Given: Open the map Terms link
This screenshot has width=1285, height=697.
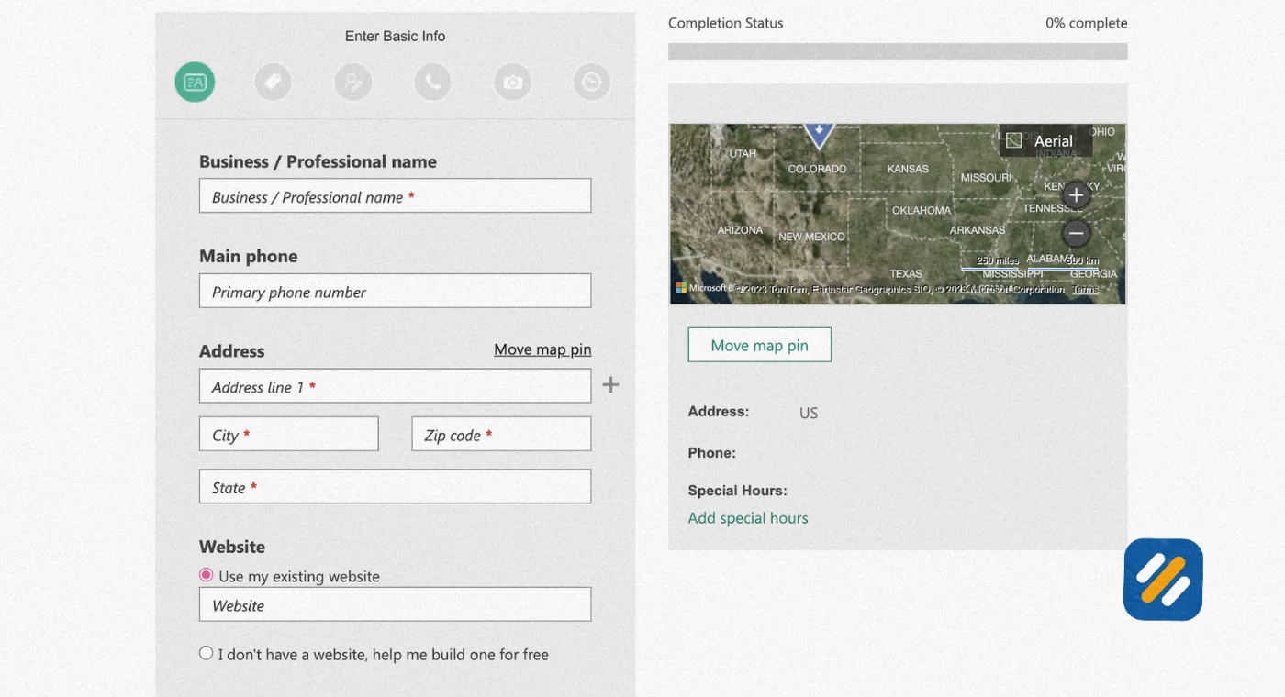Looking at the screenshot, I should coord(1085,290).
